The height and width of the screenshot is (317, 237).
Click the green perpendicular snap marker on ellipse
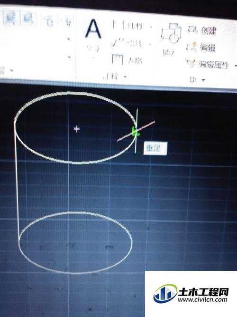(x=135, y=131)
